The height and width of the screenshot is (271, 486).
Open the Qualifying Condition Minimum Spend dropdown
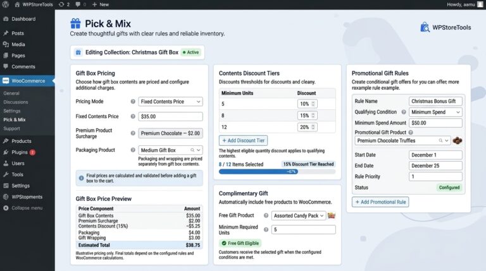435,112
